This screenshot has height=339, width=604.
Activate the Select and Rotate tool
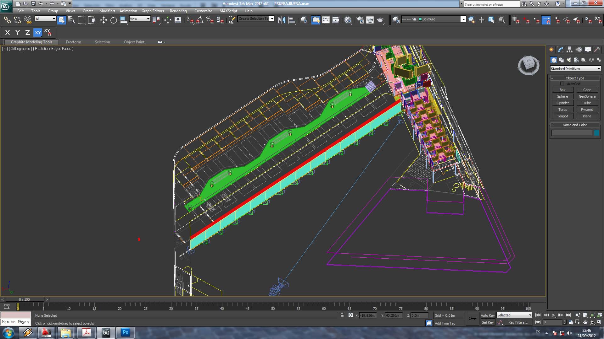tap(114, 20)
